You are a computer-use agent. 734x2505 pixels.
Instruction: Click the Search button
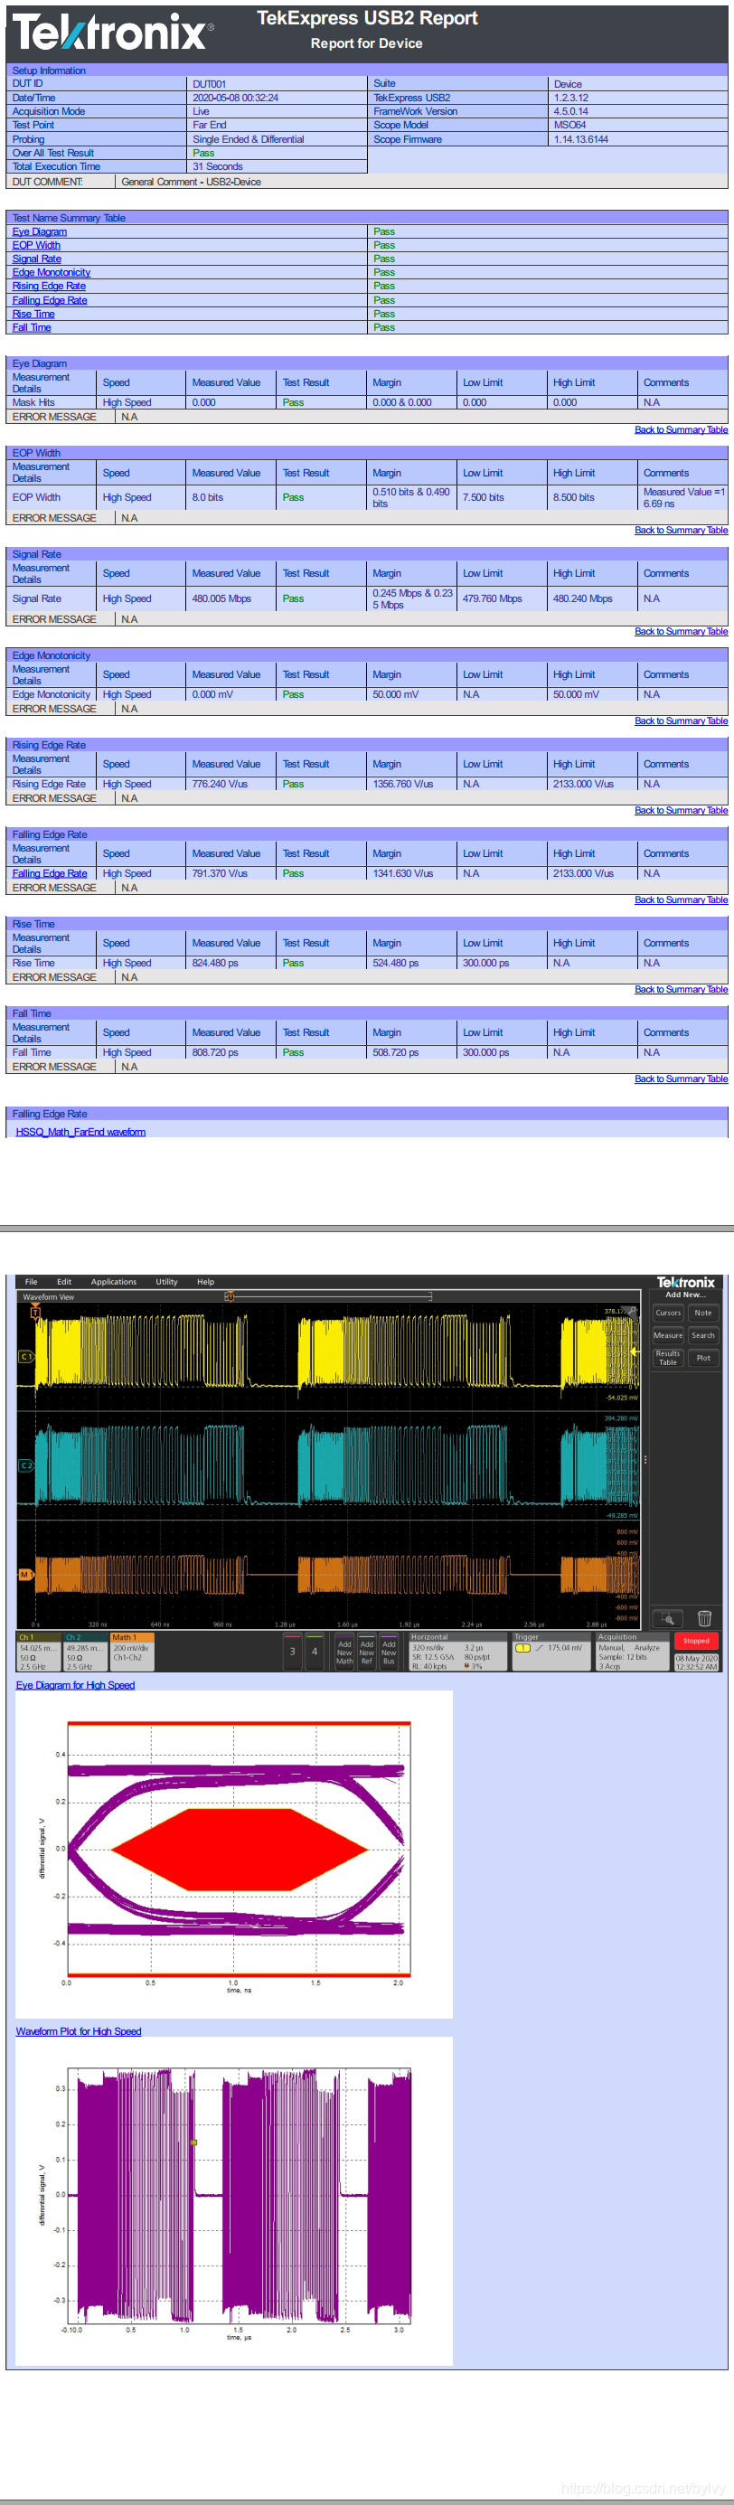(703, 1335)
